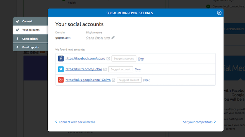Close the Social Media Report Settings dialog
The height and width of the screenshot is (137, 245).
pyautogui.click(x=219, y=13)
